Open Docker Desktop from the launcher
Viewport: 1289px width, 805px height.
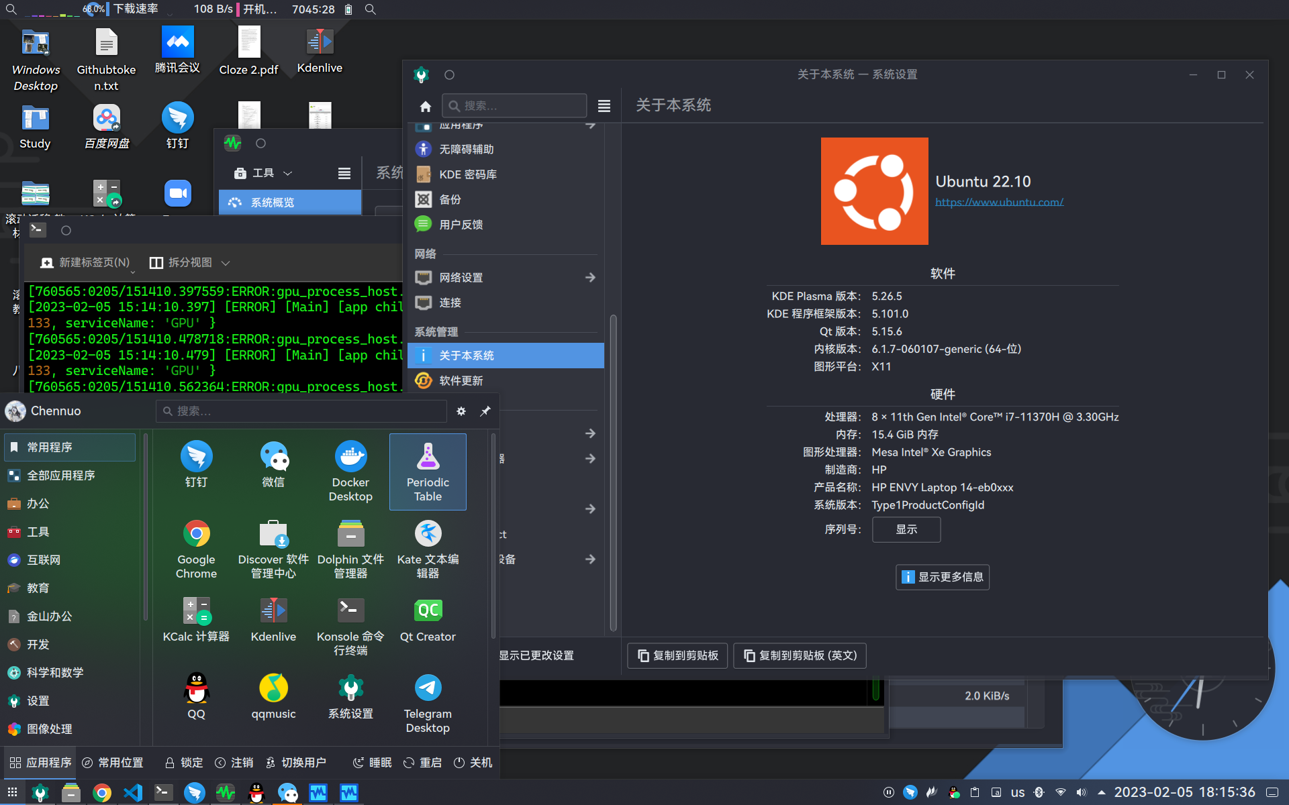click(350, 471)
